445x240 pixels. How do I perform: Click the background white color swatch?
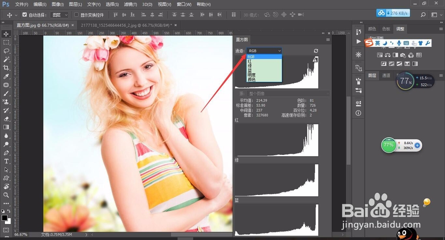coord(9,222)
